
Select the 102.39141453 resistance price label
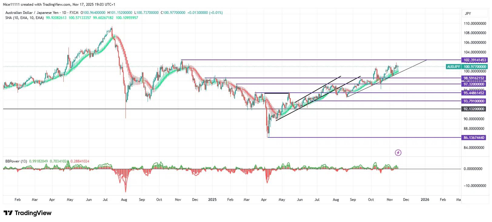[474, 60]
